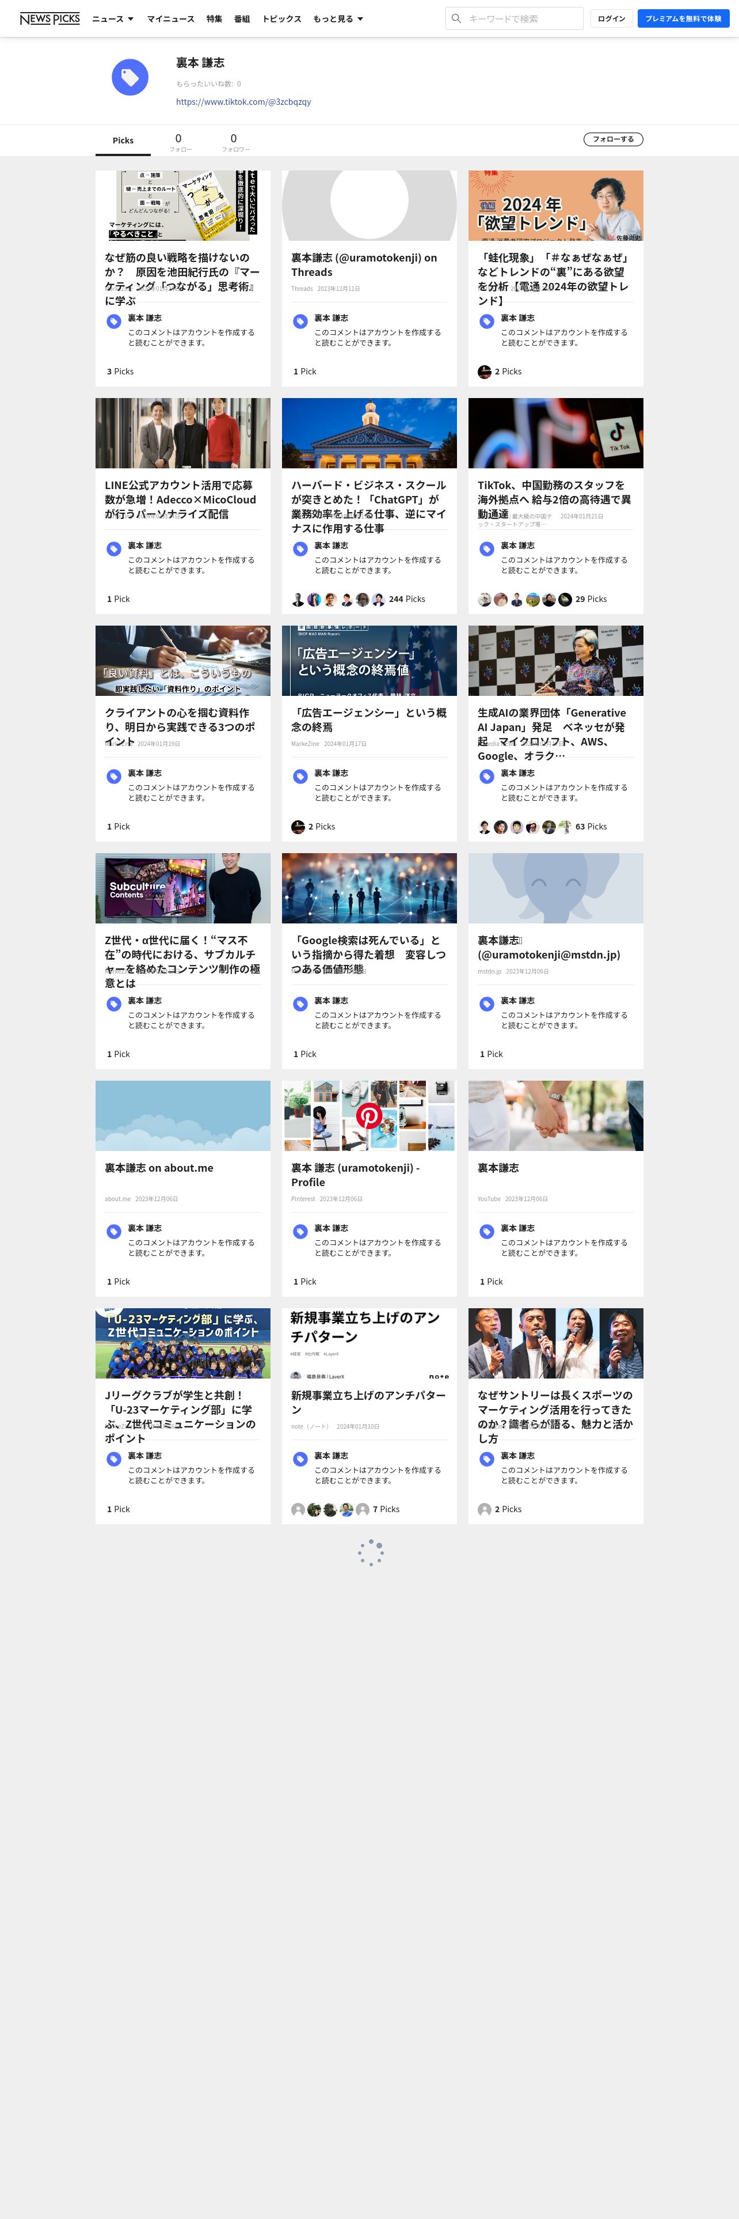Open the TikTok profile URL link
The width and height of the screenshot is (739, 2219).
(x=243, y=101)
